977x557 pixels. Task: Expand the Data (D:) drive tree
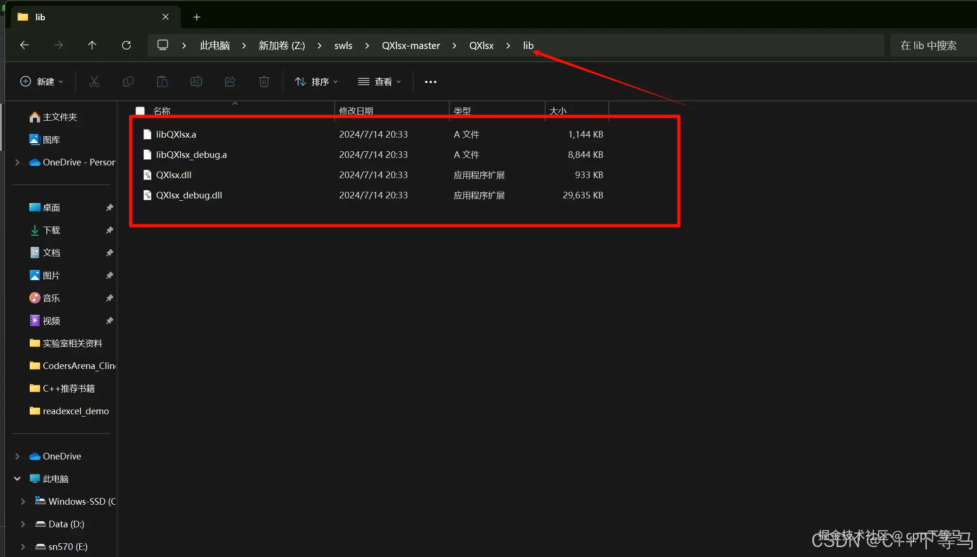(23, 524)
